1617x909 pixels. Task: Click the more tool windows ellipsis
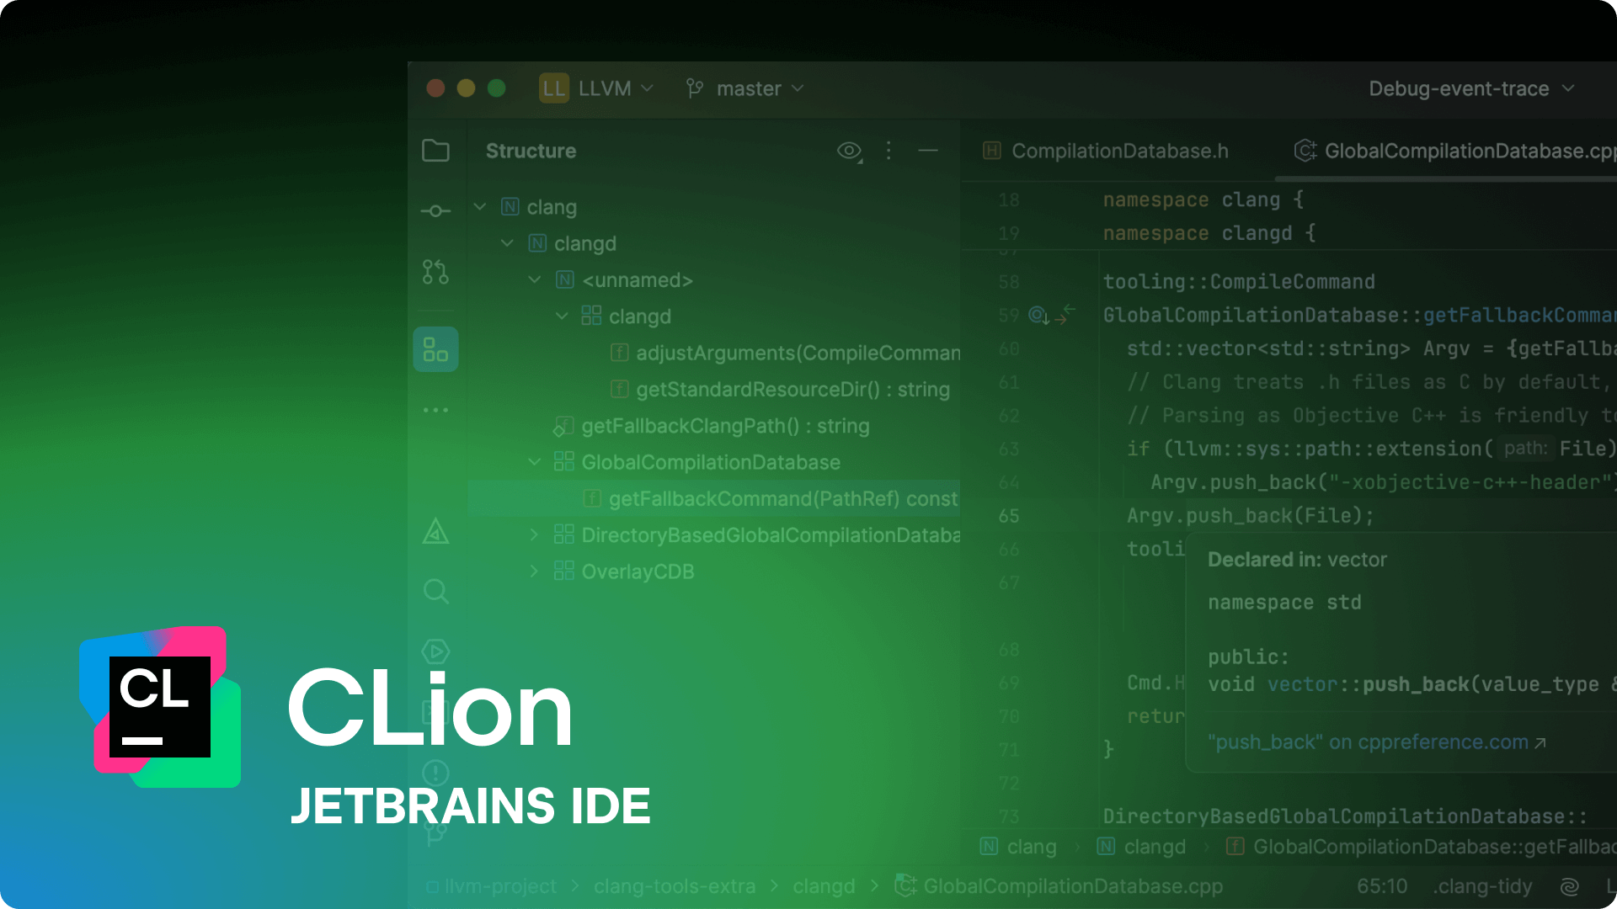(435, 410)
